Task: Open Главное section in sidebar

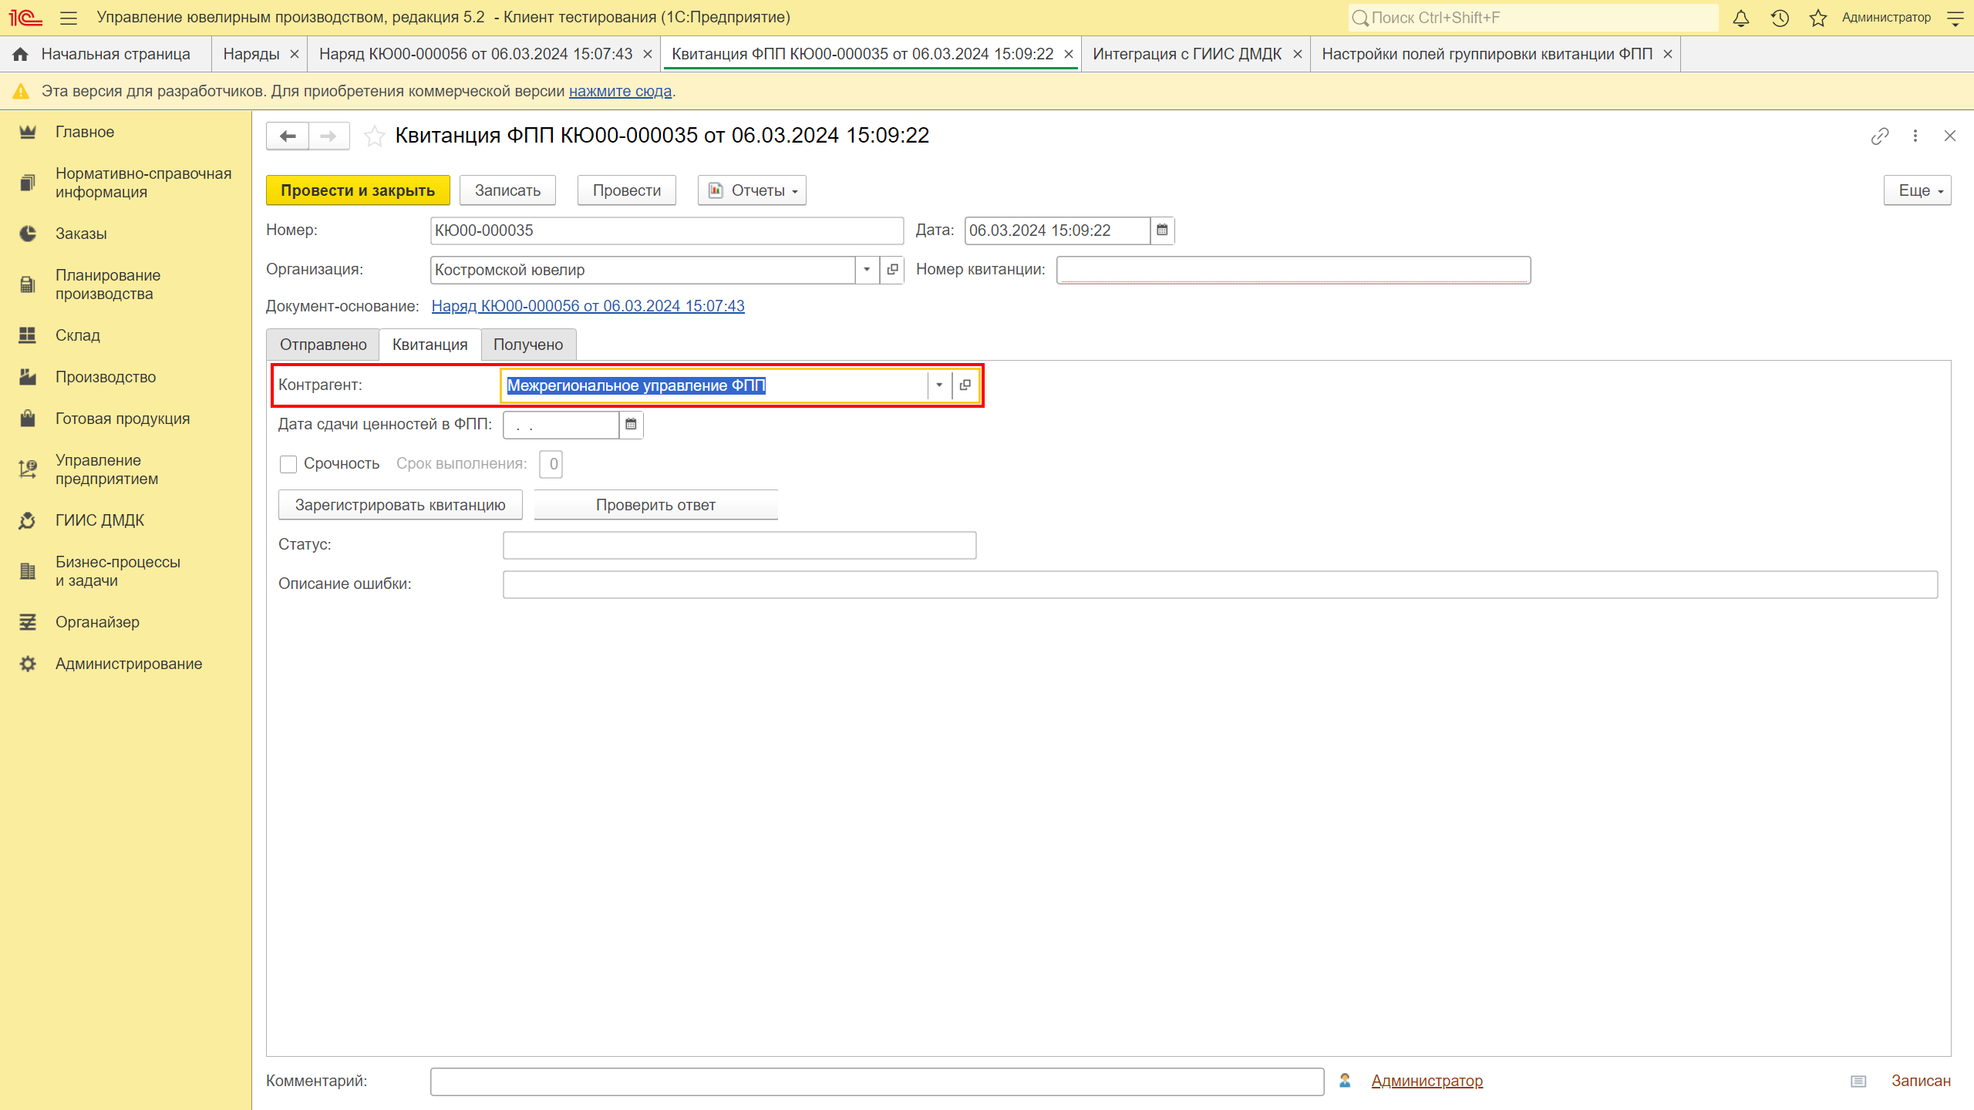Action: click(x=85, y=132)
